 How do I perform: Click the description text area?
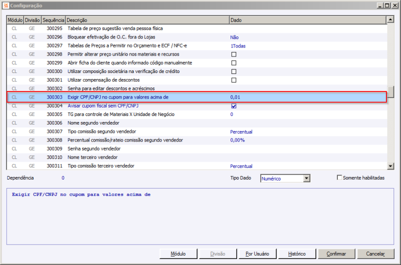tap(200, 216)
